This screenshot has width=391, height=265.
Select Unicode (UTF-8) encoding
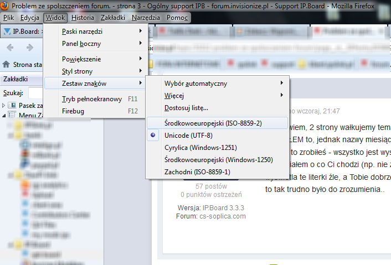[x=217, y=135]
